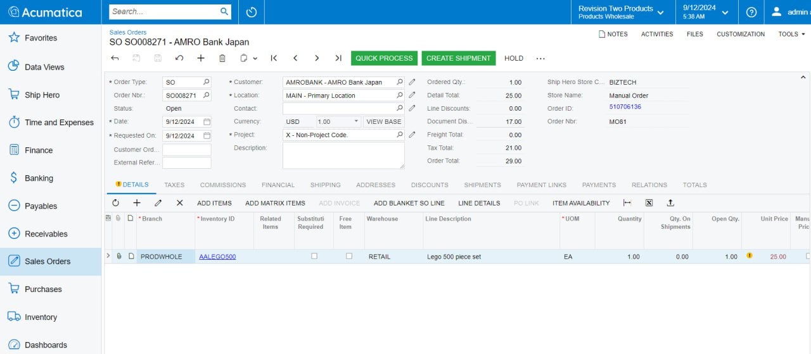Open the Requested On calendar picker
The width and height of the screenshot is (811, 354).
[x=207, y=135]
